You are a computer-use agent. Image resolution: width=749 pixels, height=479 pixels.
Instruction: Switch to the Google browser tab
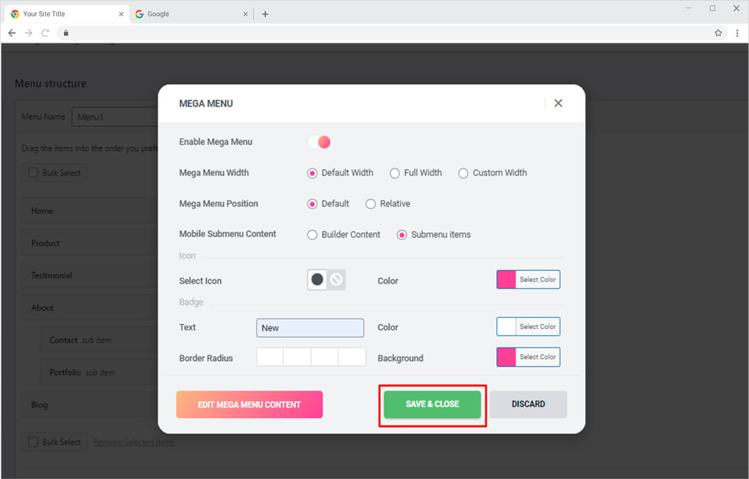(x=185, y=14)
